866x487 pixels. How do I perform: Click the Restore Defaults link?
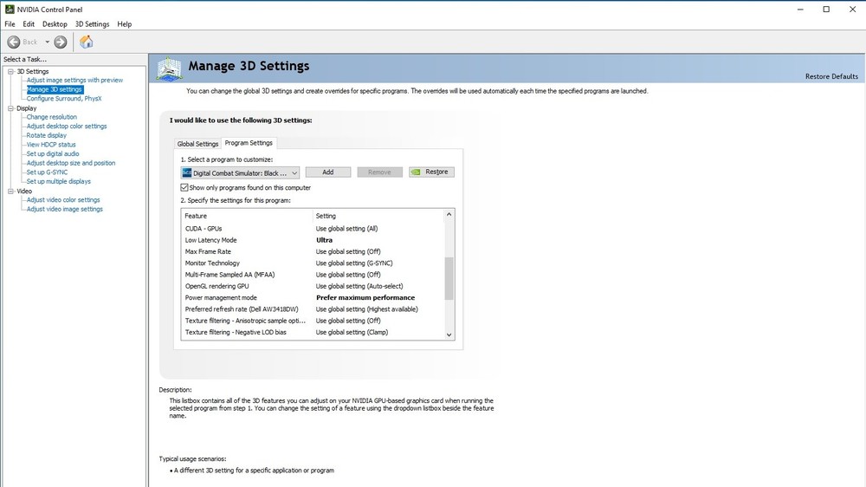tap(831, 76)
